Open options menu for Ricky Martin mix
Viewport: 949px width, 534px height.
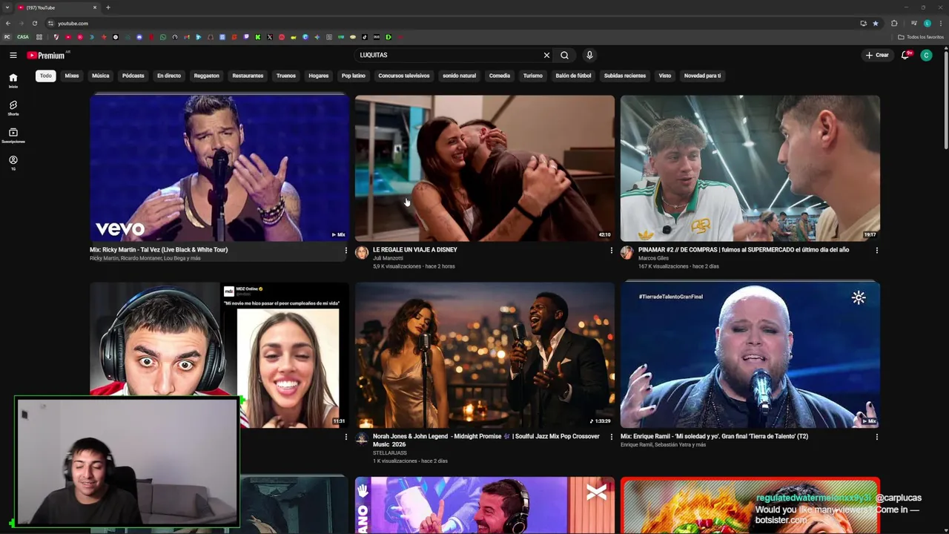[x=345, y=251]
